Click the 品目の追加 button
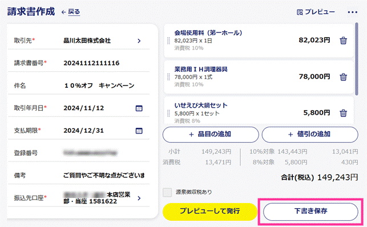 pyautogui.click(x=211, y=135)
